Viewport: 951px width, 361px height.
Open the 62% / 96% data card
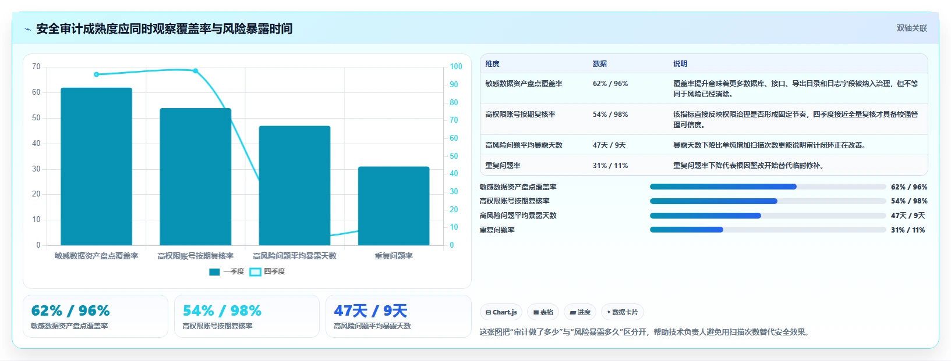coord(96,316)
